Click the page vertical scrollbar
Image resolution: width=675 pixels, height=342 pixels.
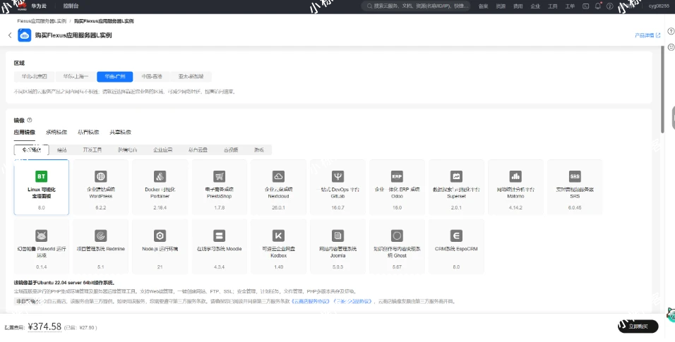click(662, 90)
